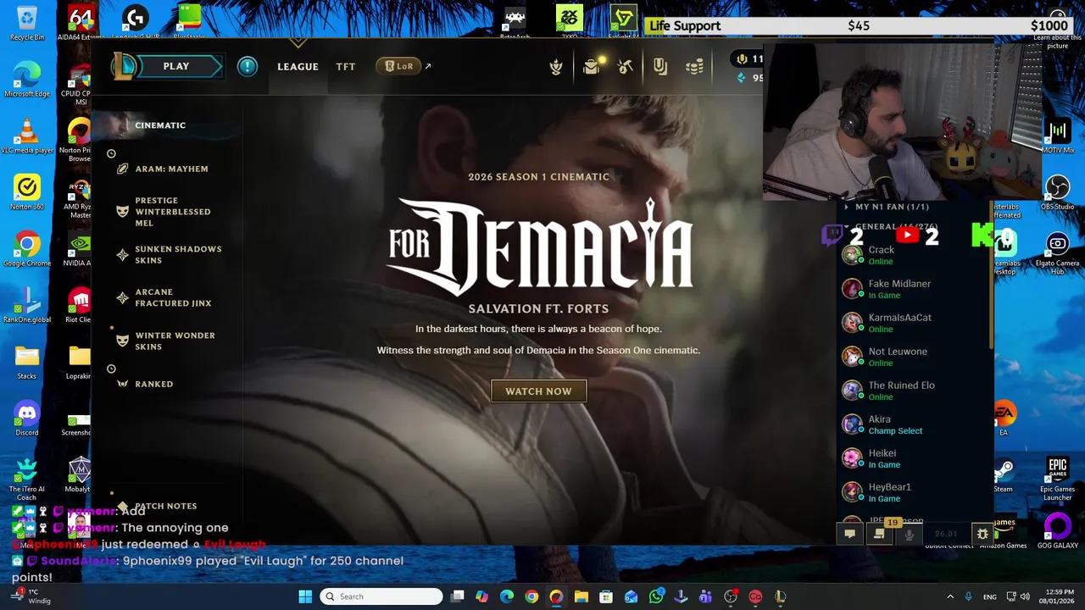Open GOG GALAXY desktop icon
Image resolution: width=1085 pixels, height=610 pixels.
point(1057,532)
